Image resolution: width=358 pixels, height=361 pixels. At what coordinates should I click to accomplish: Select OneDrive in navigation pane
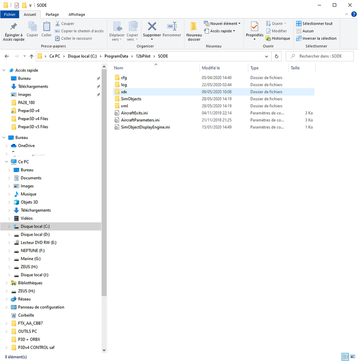[x=26, y=145]
